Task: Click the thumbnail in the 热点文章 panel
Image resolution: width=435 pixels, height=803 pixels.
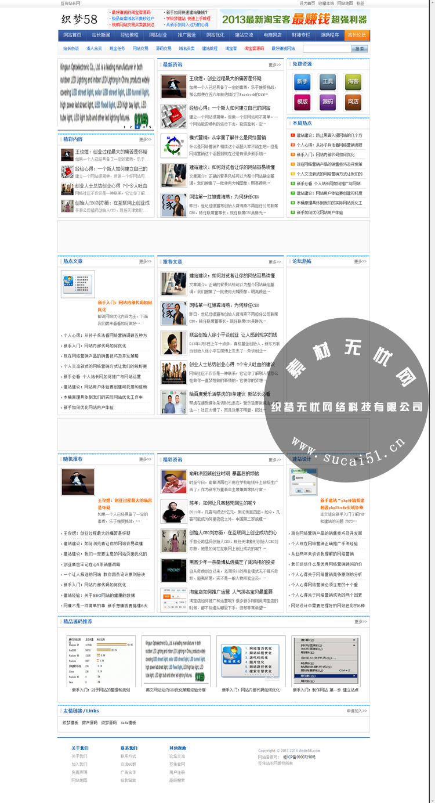Action: (x=78, y=284)
